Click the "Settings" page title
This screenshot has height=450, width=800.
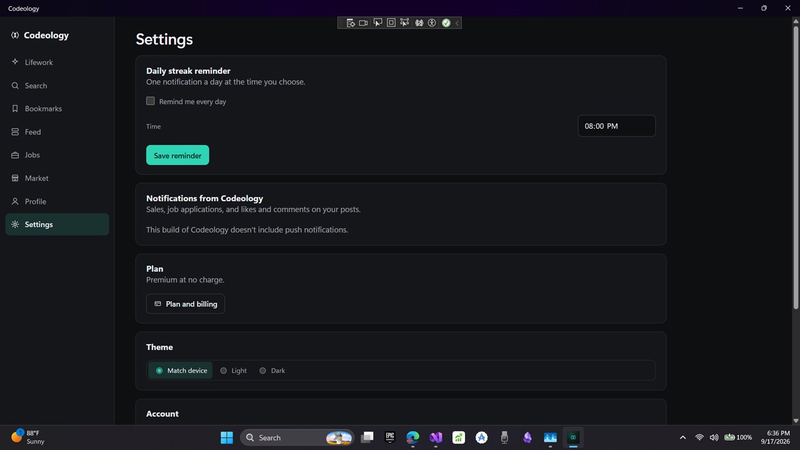point(164,39)
